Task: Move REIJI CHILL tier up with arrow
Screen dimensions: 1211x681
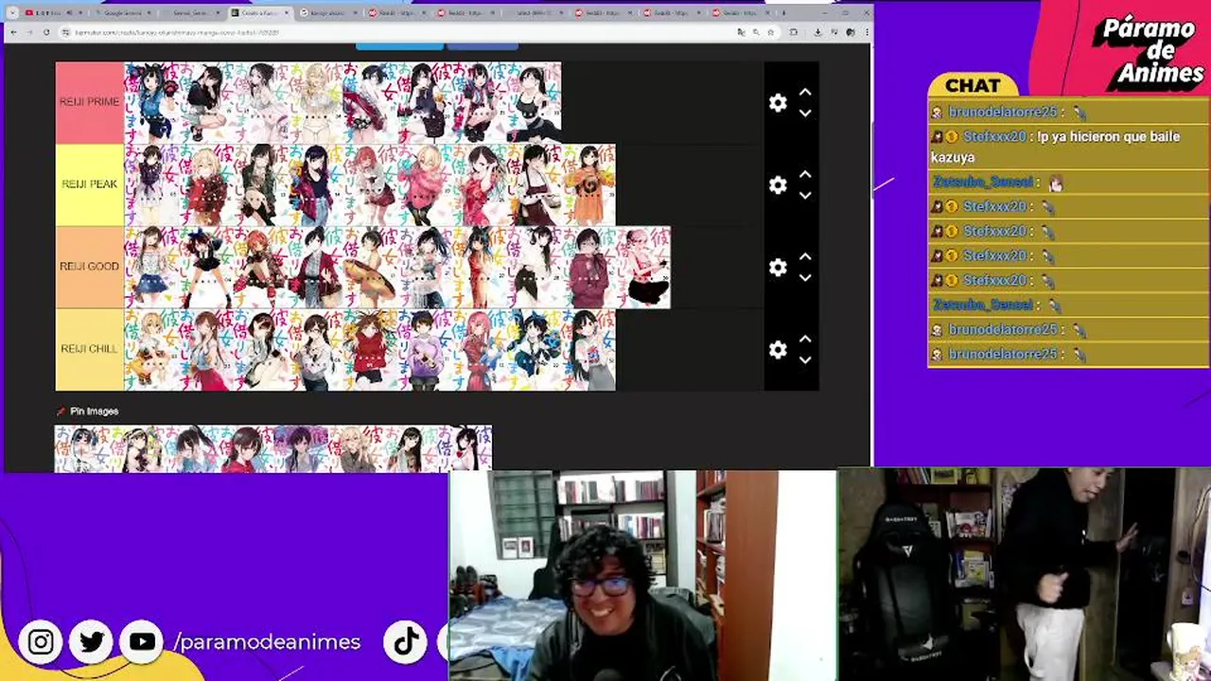Action: coord(805,340)
